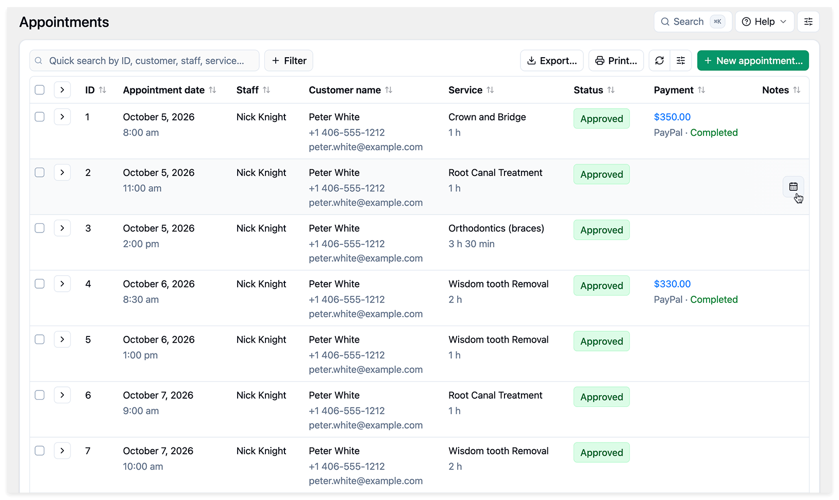Open the Export dialog
Viewport: 839px width, 500px height.
coord(552,61)
